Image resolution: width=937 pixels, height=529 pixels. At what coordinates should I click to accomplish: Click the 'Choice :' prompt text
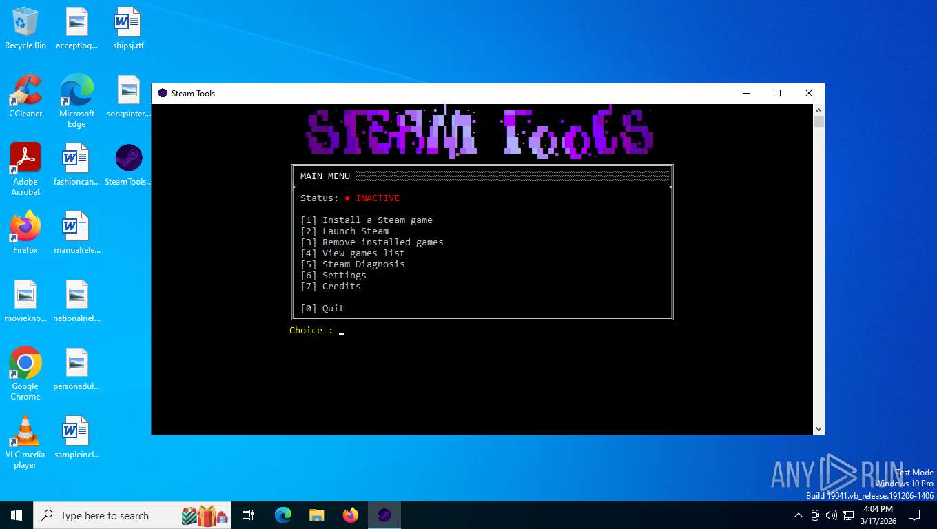(311, 331)
